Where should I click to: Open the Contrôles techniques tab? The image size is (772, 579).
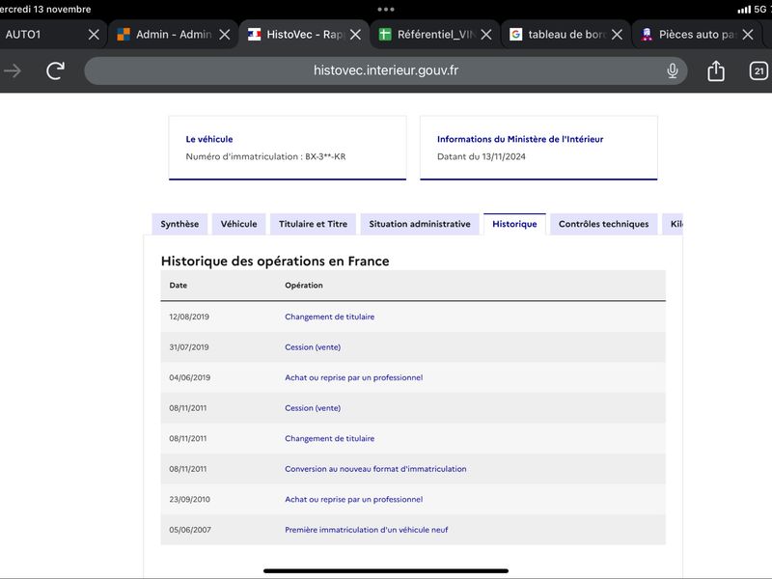point(604,224)
